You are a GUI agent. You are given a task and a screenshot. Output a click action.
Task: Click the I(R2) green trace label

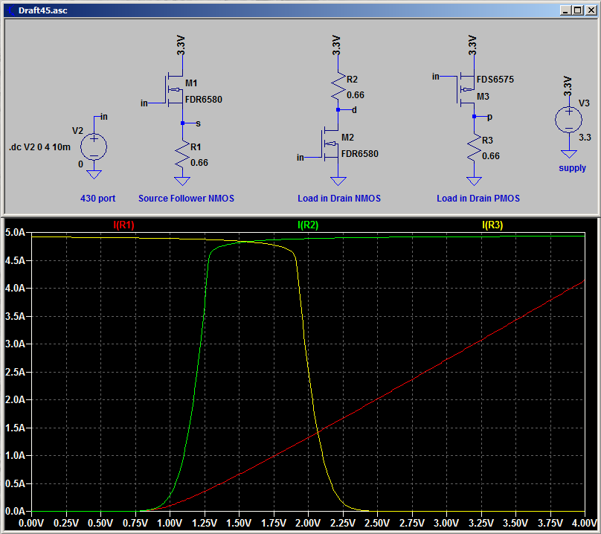pyautogui.click(x=308, y=225)
